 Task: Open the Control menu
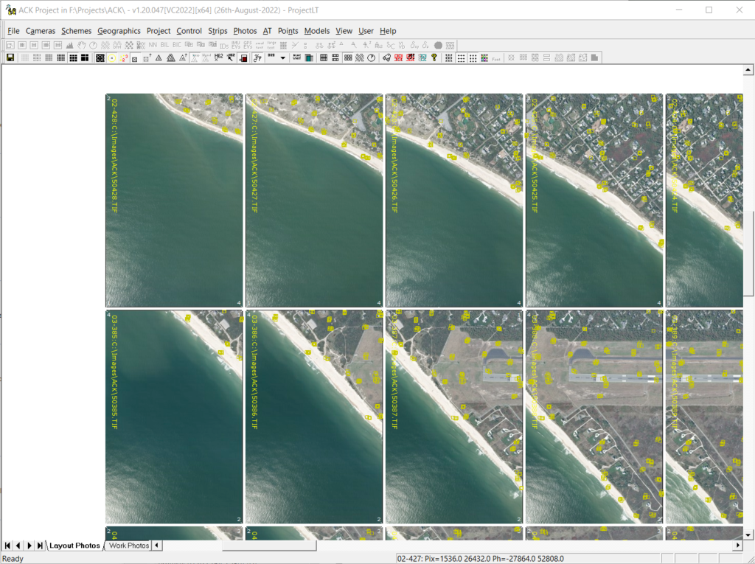coord(189,31)
